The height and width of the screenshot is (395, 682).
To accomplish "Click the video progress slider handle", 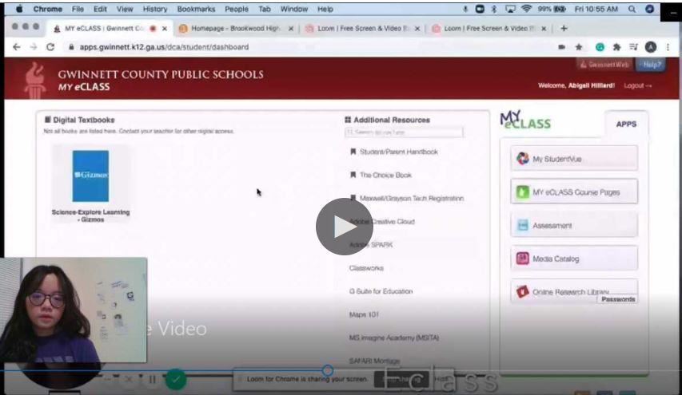I will [x=328, y=370].
